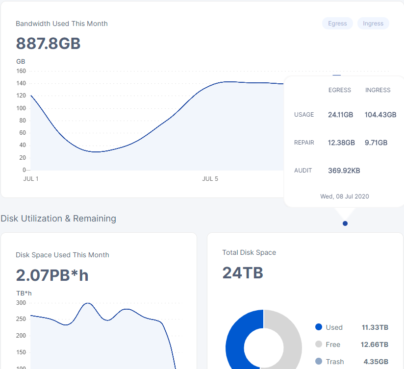The image size is (404, 369).
Task: Toggle the Ingress bandwidth filter pill
Action: coord(373,24)
